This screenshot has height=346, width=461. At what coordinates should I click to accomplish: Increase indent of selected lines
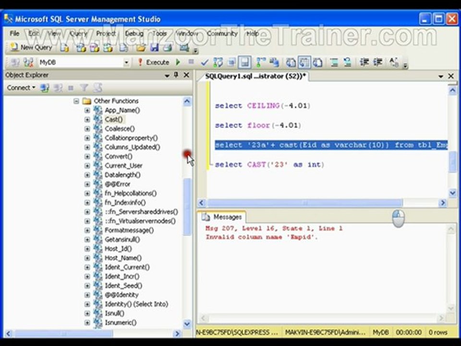[x=378, y=62]
